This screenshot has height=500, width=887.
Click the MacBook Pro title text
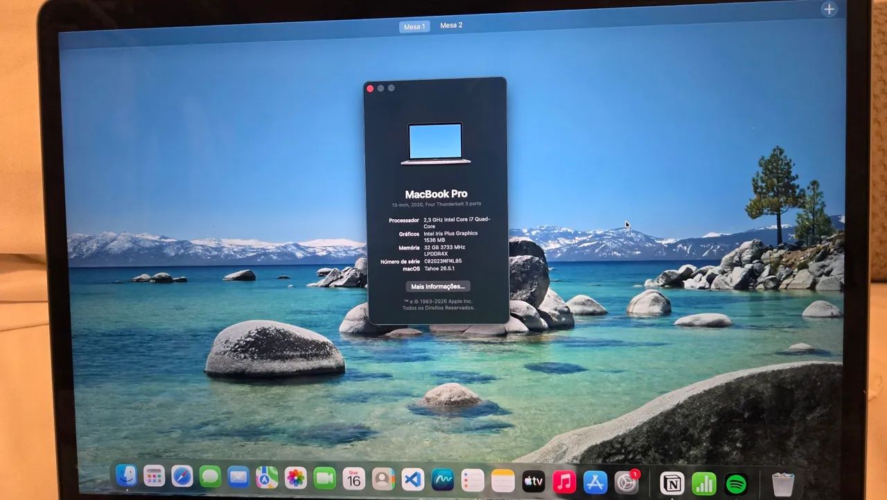point(436,194)
